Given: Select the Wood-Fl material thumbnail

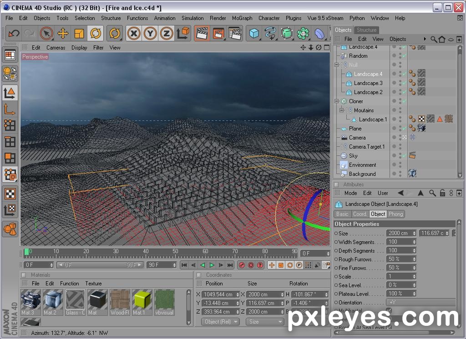Looking at the screenshot, I should click(120, 302).
